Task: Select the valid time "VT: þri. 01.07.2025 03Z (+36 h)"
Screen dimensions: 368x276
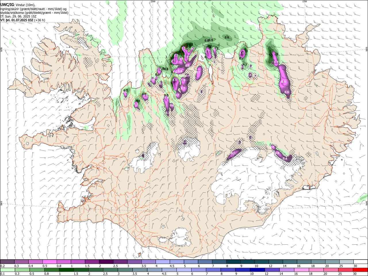Action: point(23,20)
